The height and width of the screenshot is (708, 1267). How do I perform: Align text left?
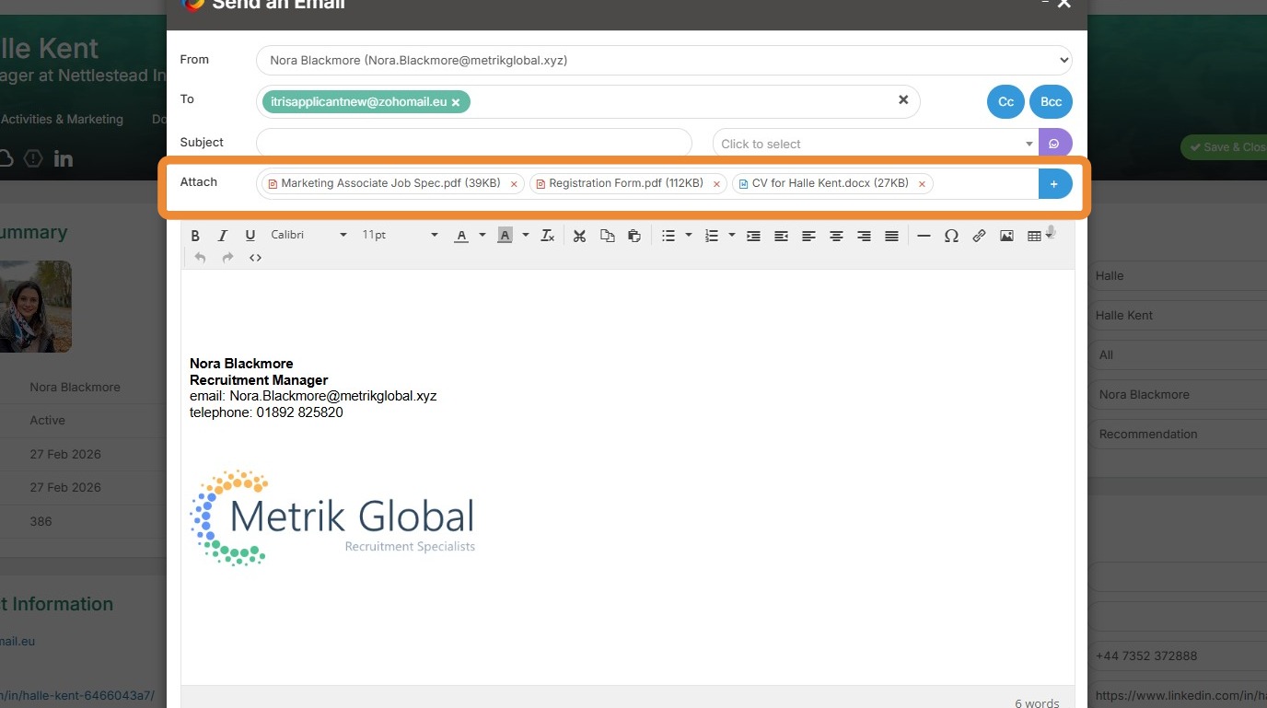[x=808, y=236]
